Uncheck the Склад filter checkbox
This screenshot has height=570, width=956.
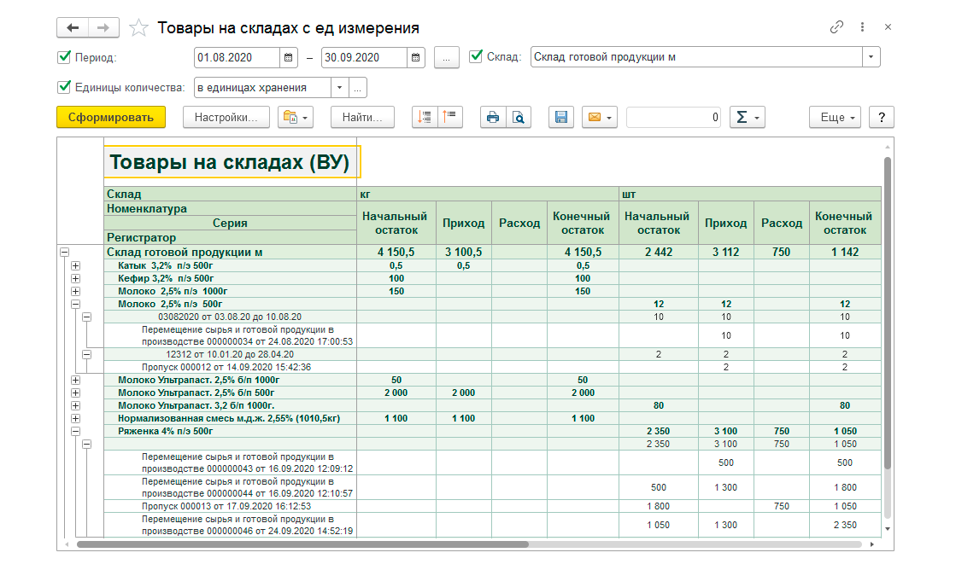click(x=476, y=57)
